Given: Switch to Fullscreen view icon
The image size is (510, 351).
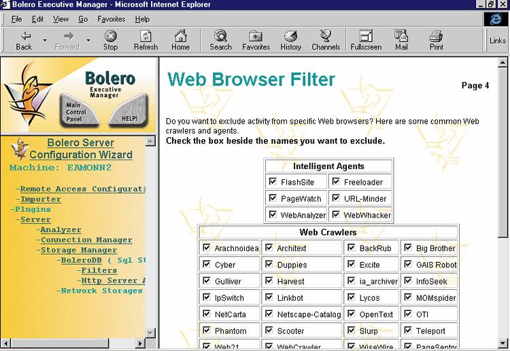Looking at the screenshot, I should (x=366, y=40).
